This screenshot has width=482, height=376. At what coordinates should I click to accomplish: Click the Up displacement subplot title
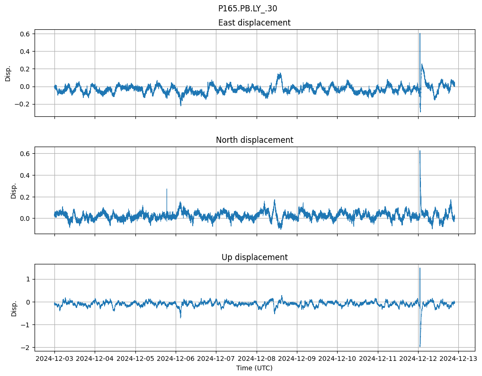pos(254,257)
